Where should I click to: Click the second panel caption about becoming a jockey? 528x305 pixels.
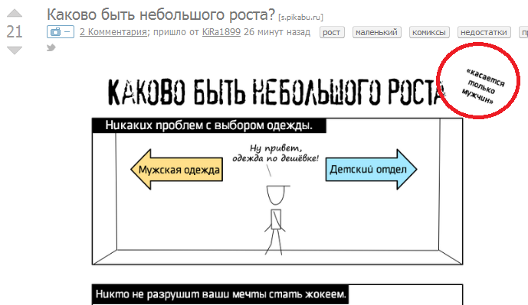(x=221, y=294)
